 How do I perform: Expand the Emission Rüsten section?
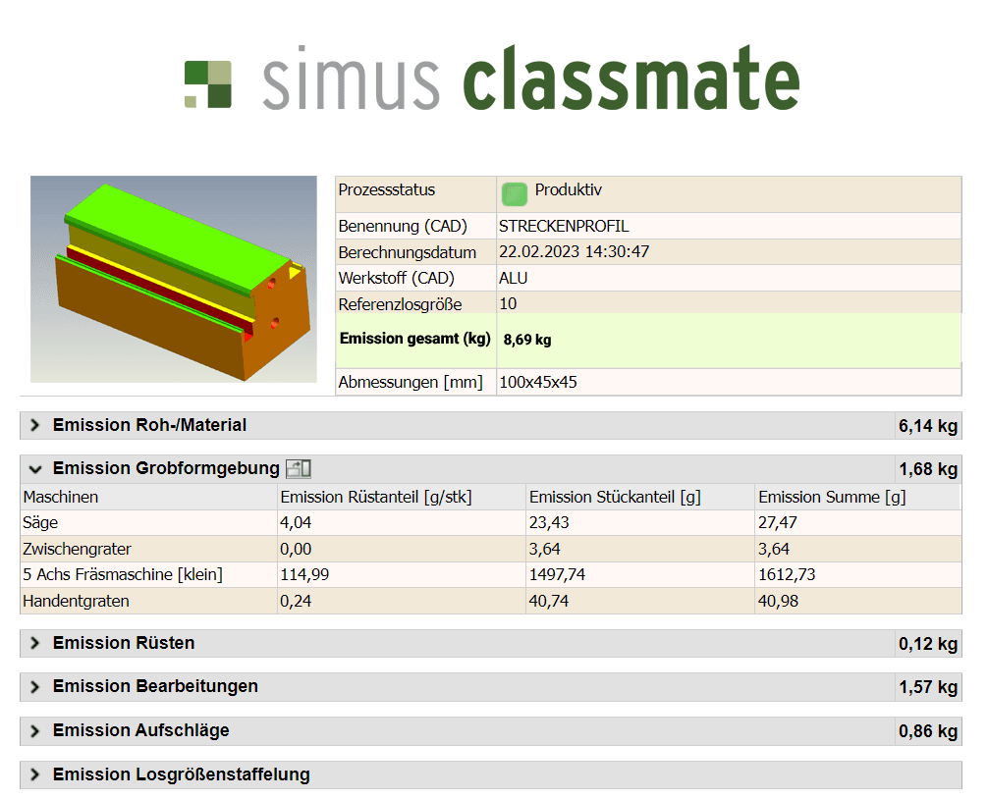click(35, 643)
